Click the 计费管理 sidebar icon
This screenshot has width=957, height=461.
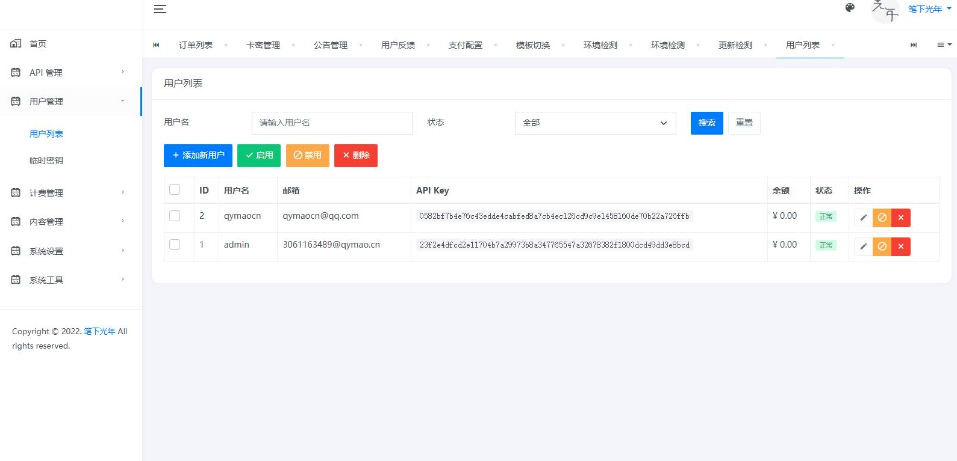16,192
